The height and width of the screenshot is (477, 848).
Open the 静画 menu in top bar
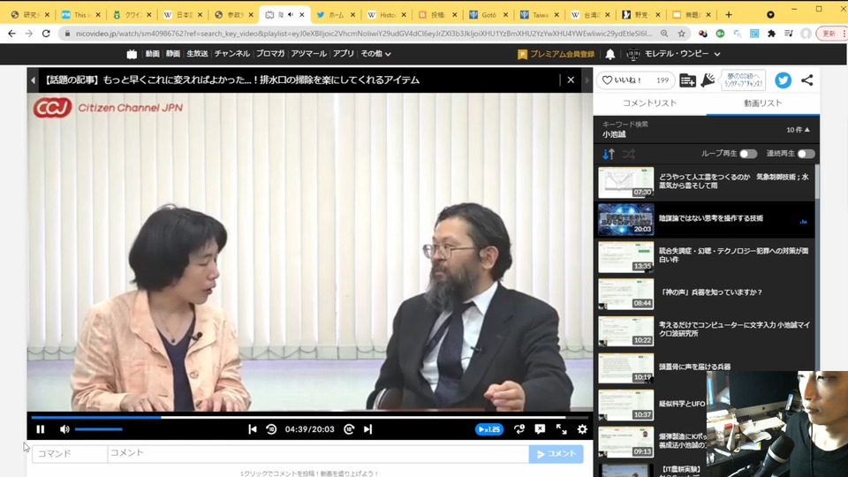(x=173, y=54)
